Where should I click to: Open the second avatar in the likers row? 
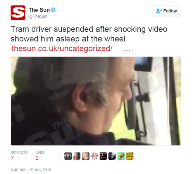[77, 156]
